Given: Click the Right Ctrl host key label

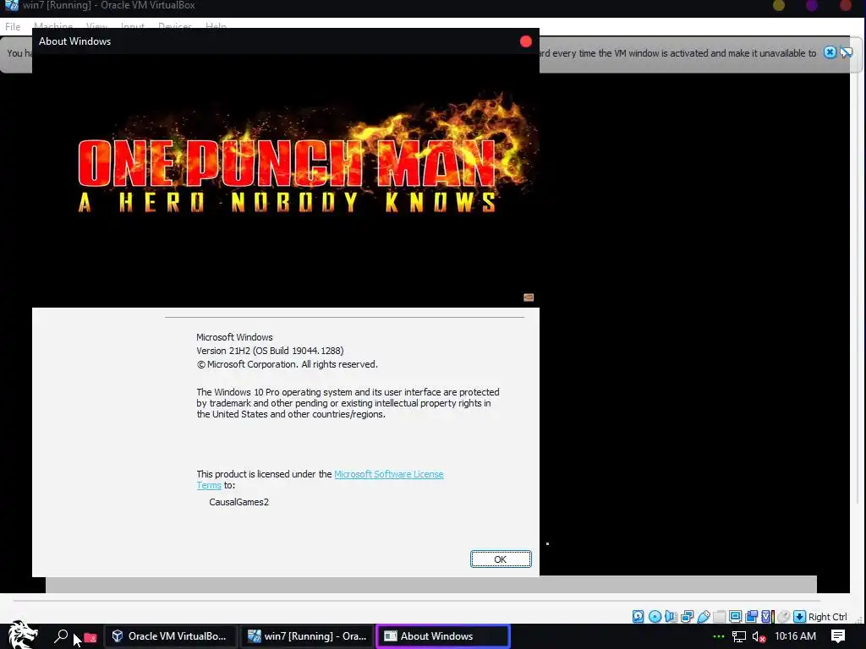Looking at the screenshot, I should 827,616.
